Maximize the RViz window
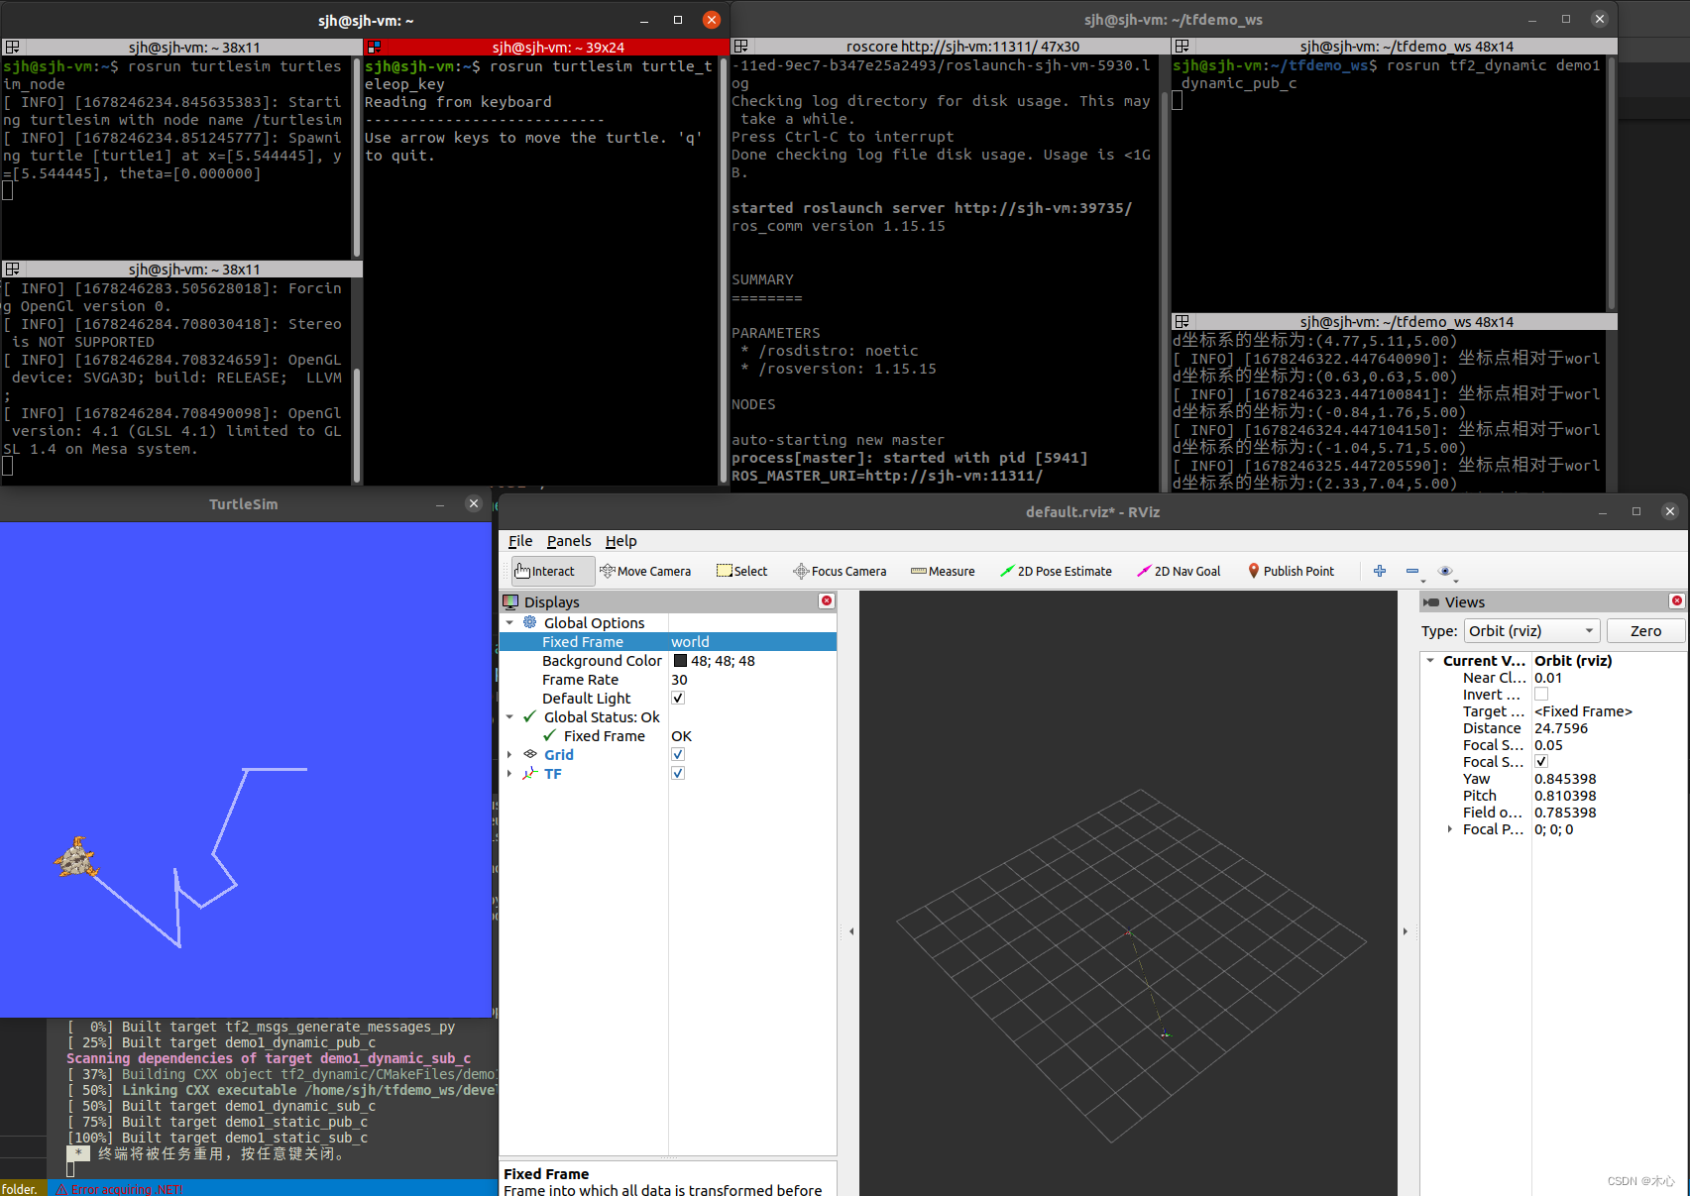This screenshot has height=1196, width=1690. click(1636, 511)
